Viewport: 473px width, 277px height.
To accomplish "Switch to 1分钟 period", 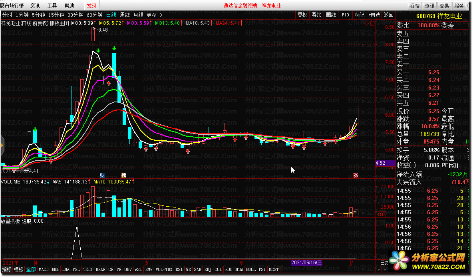I will pos(22,15).
